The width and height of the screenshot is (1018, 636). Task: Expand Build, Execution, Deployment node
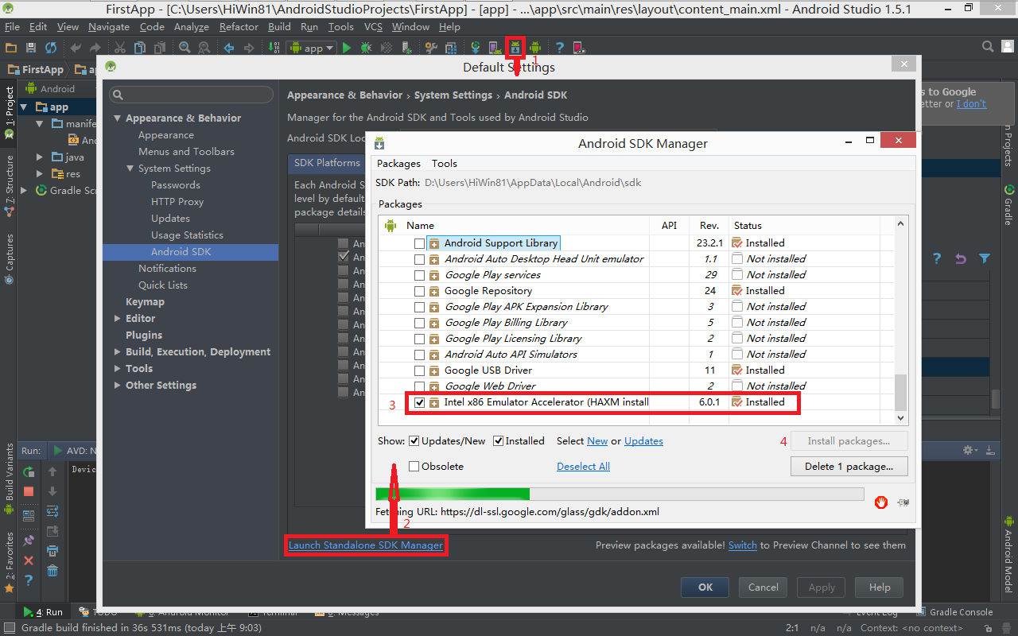tap(118, 352)
